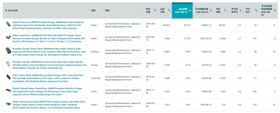
Task: Select the 4,483 click count cell
Action: (167, 52)
